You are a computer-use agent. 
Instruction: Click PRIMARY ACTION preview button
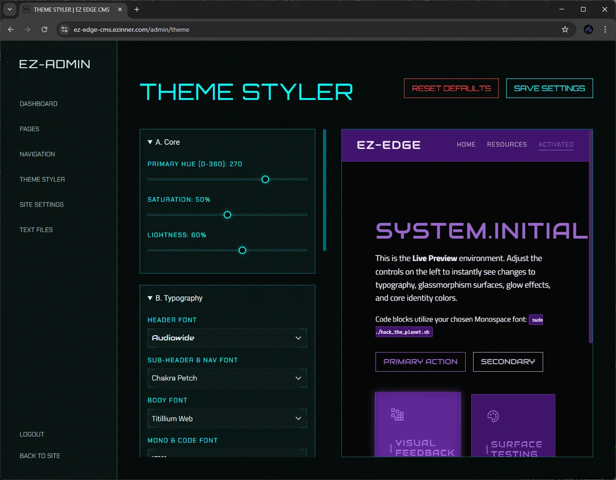click(420, 362)
